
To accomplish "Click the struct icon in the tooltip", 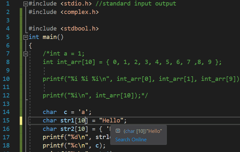I will [118, 131].
